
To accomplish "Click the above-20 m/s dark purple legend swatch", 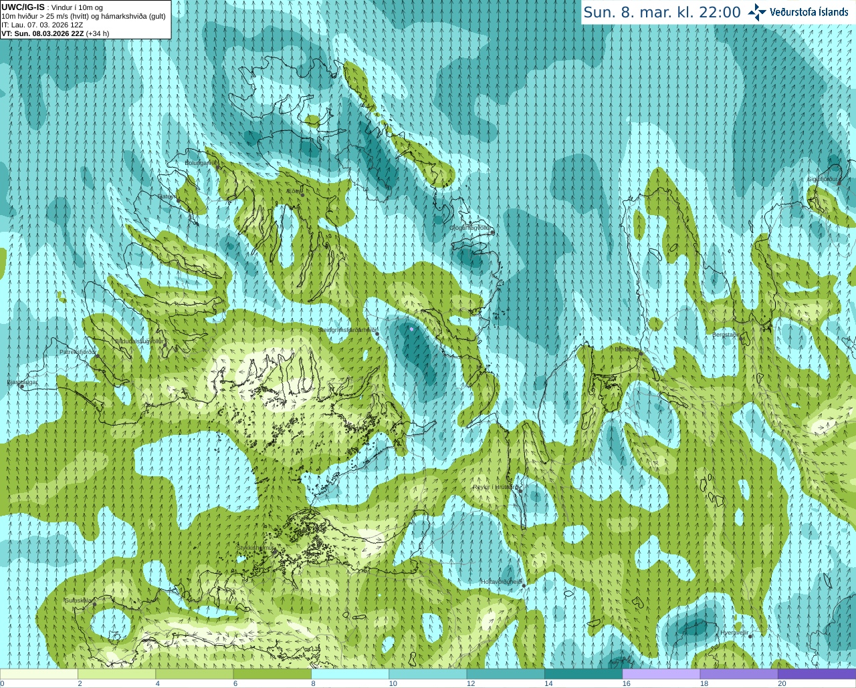I will 817,674.
